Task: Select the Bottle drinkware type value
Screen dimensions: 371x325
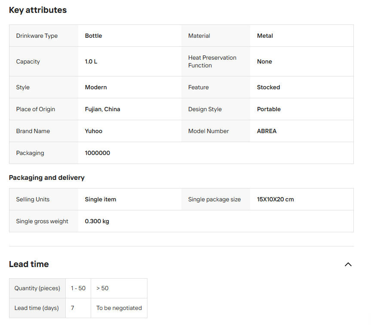Action: (93, 36)
